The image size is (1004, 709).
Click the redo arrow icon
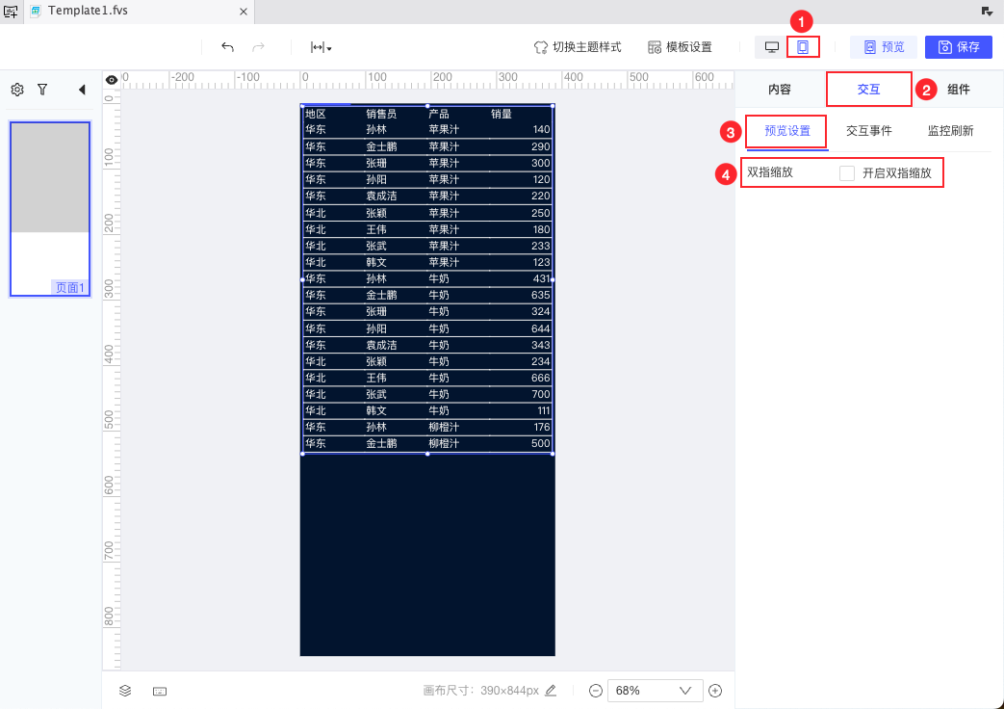click(258, 47)
